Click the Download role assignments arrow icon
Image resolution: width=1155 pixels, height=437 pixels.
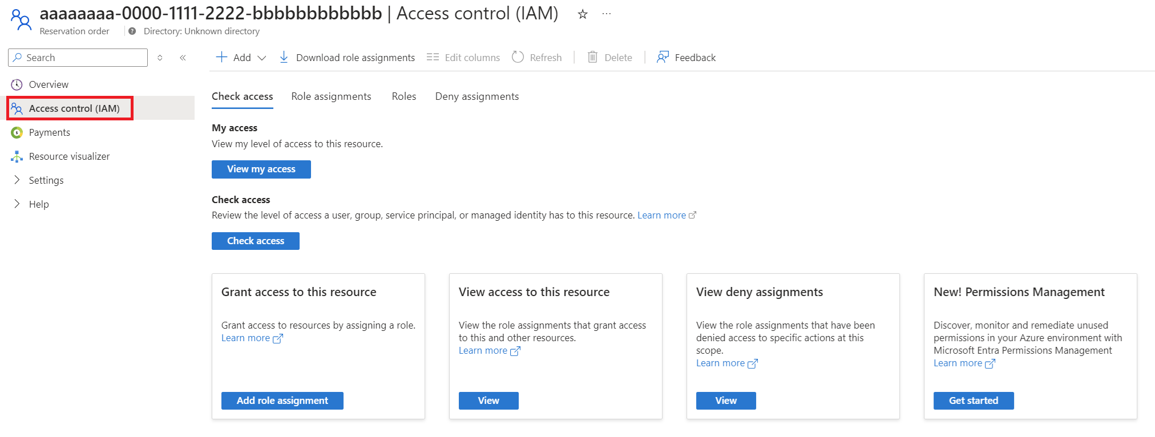(x=284, y=58)
